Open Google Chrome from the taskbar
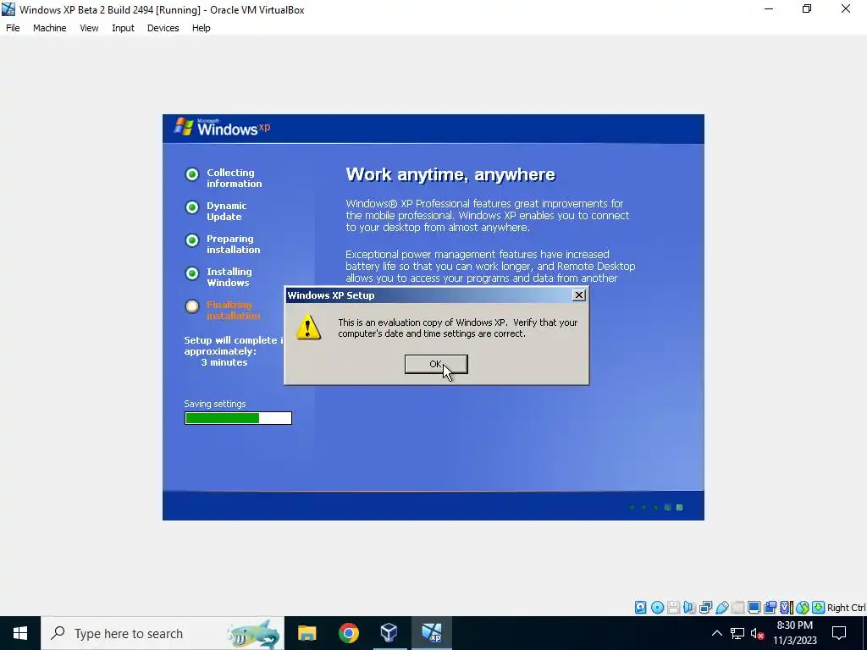 348,633
